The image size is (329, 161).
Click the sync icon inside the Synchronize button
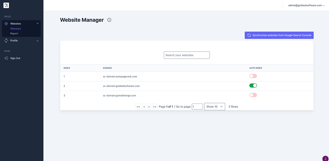[249, 35]
